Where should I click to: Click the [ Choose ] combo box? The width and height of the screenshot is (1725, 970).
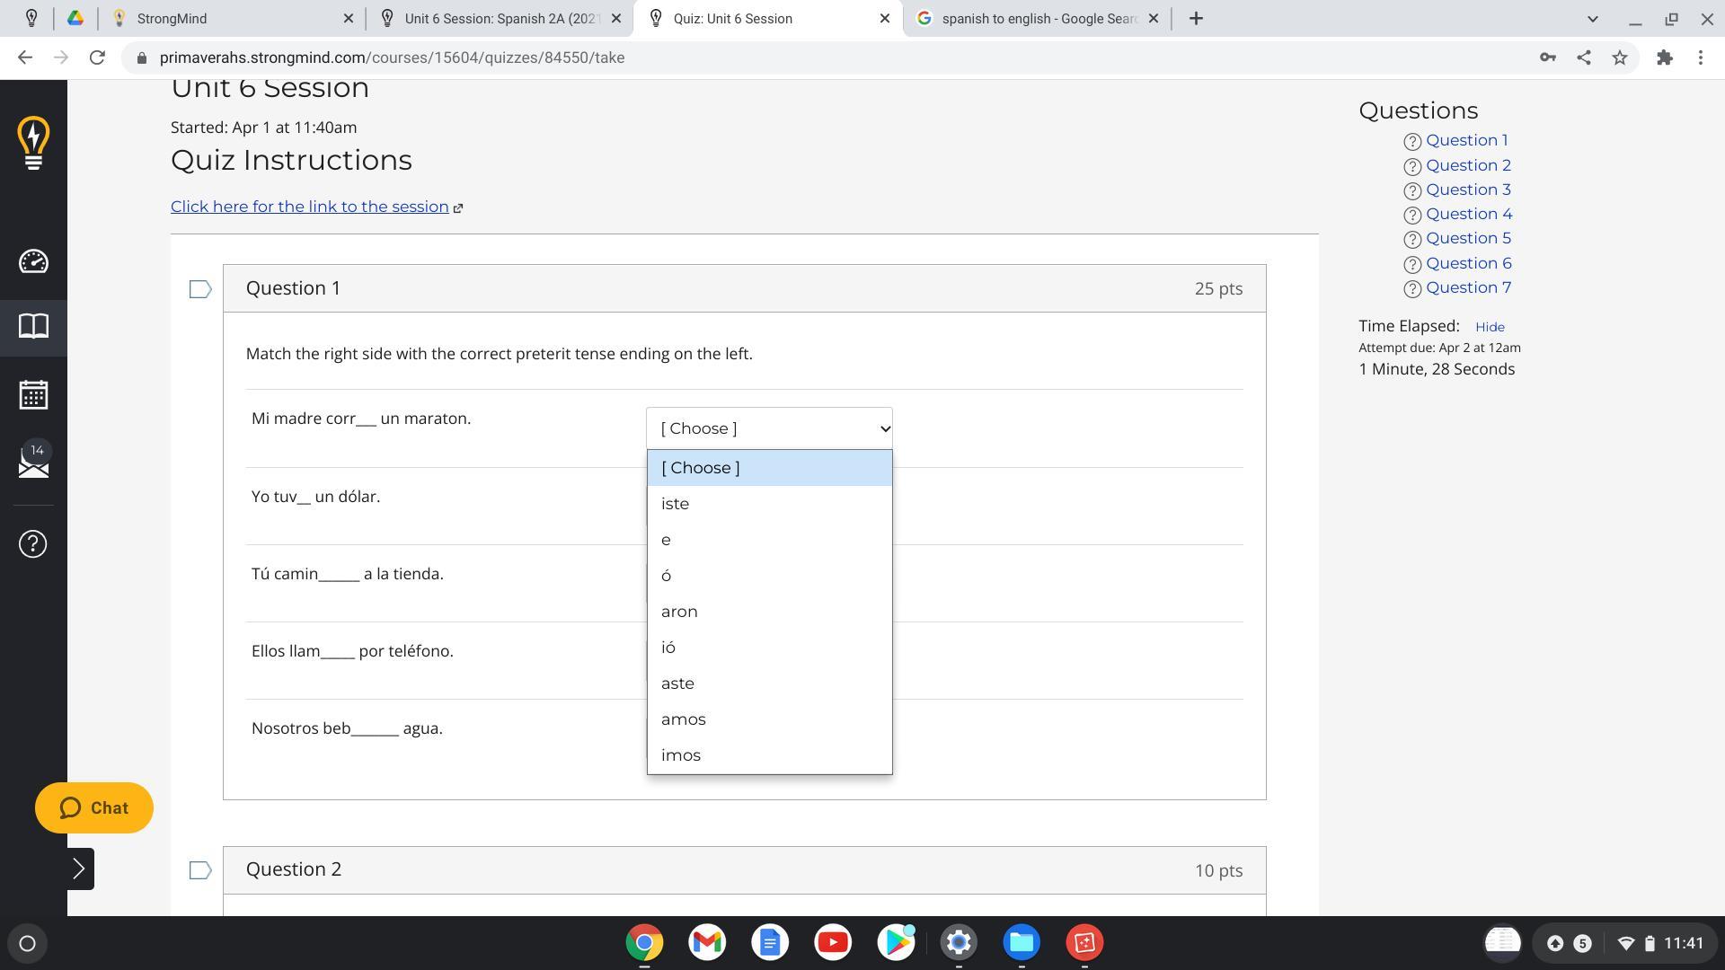pos(769,428)
